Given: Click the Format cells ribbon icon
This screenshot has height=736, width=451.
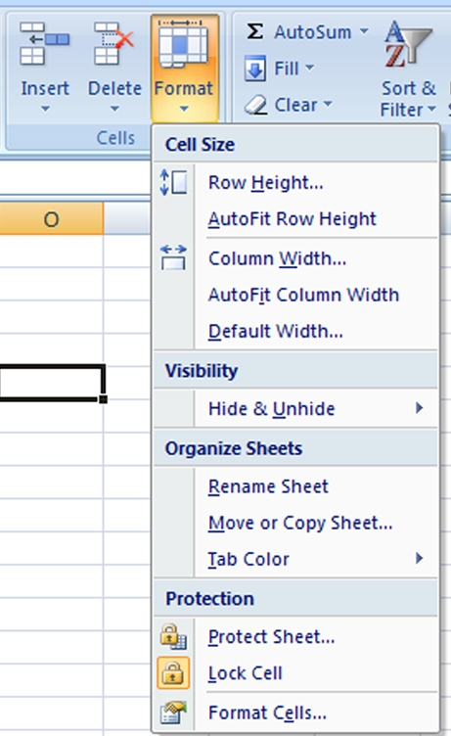Looking at the screenshot, I should (x=184, y=46).
